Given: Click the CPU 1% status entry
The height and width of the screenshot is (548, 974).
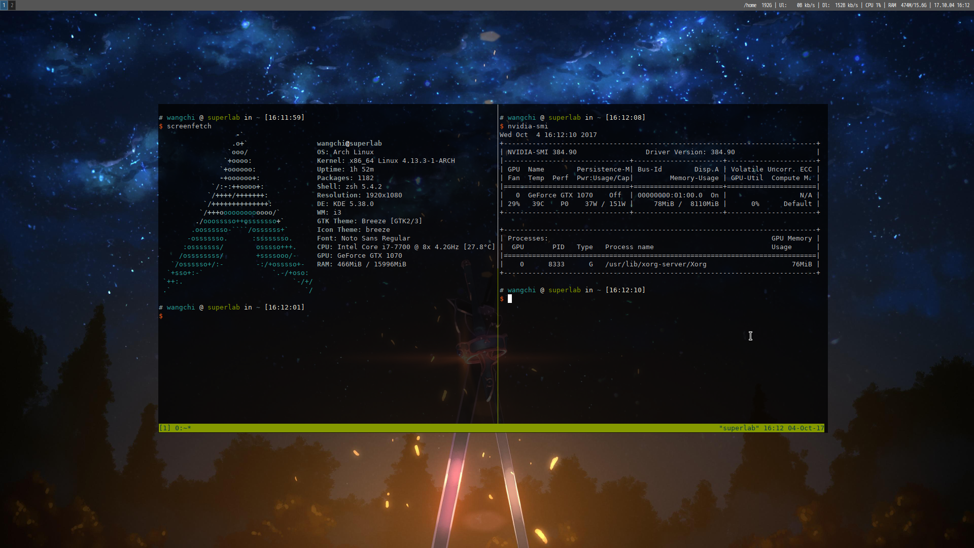Looking at the screenshot, I should [x=873, y=5].
